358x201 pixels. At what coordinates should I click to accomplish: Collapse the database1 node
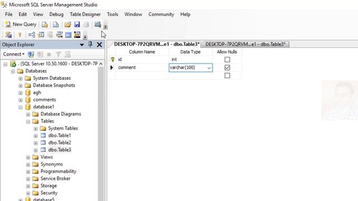coord(21,107)
